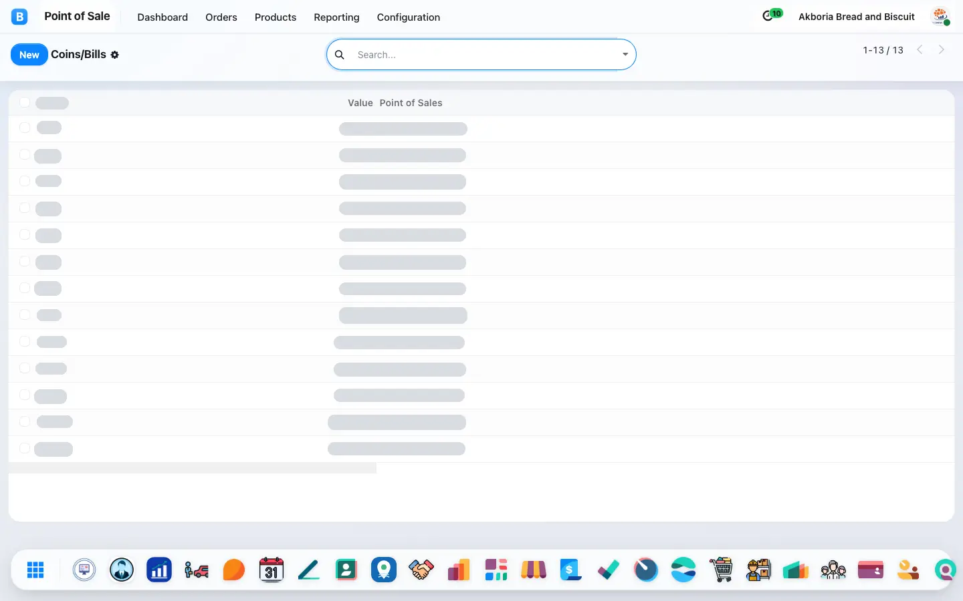Open the blue bar chart app icon
The height and width of the screenshot is (601, 963).
[159, 570]
